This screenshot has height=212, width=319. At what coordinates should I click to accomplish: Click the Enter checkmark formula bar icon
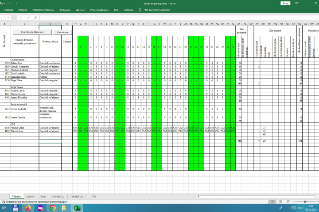[28, 18]
